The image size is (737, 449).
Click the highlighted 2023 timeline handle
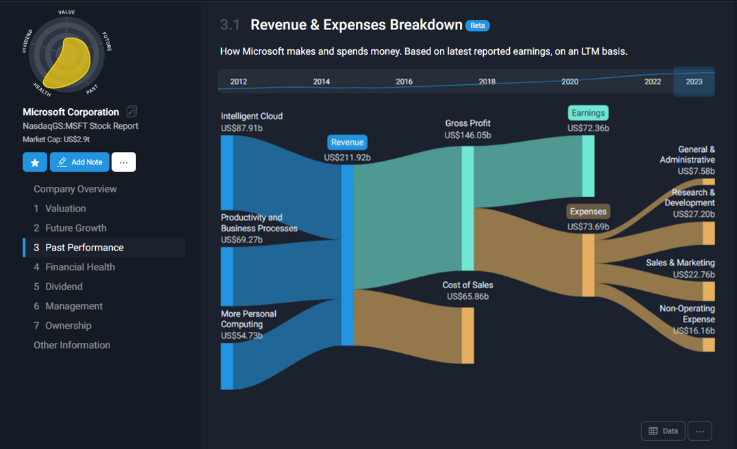[x=694, y=82]
